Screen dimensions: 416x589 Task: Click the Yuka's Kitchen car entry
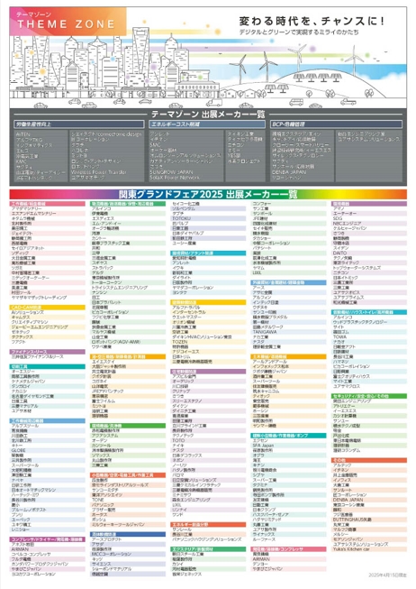coord(351,548)
